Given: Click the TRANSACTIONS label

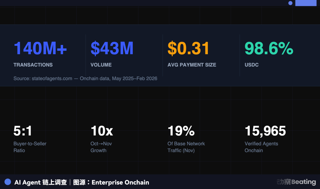Looking at the screenshot, I should (33, 65).
